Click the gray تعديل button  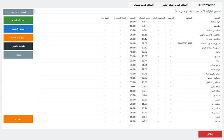[18, 55]
